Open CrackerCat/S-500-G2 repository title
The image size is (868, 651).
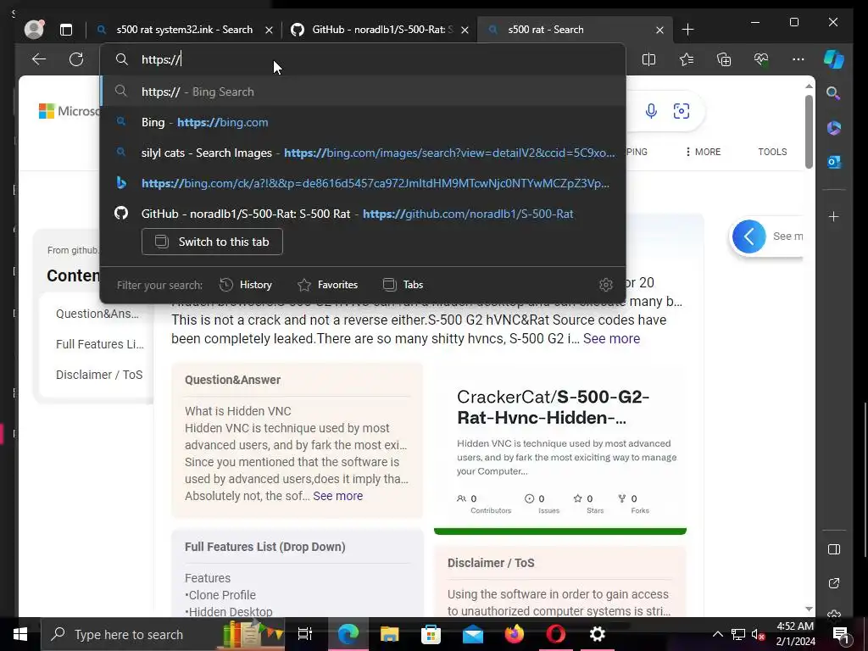tap(553, 407)
